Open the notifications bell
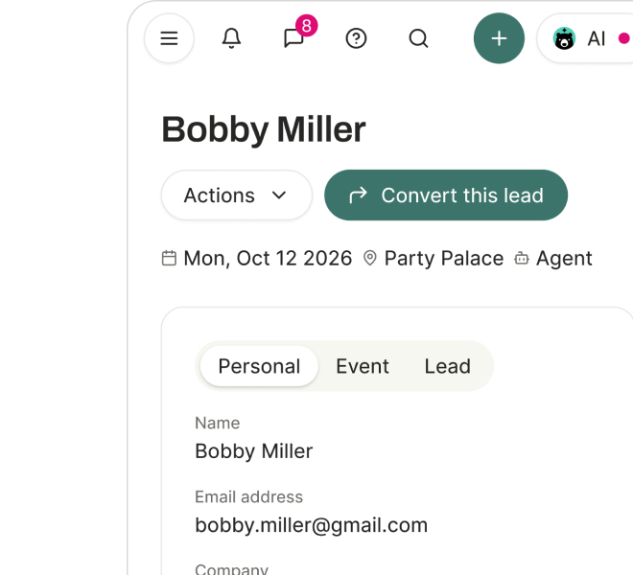The width and height of the screenshot is (633, 575). 231,38
